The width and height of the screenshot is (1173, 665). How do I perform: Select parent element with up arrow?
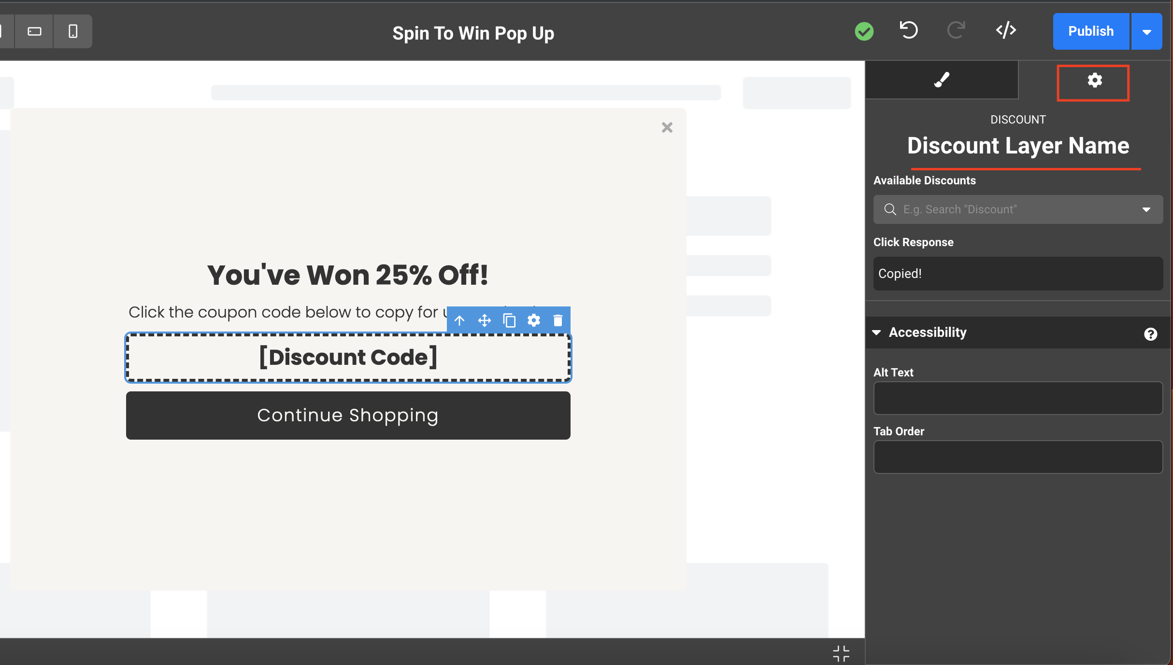pyautogui.click(x=459, y=320)
